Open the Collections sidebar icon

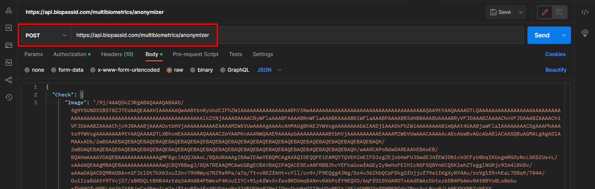(8, 10)
